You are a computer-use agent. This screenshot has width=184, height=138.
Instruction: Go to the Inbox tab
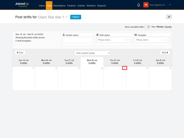tap(42, 6)
